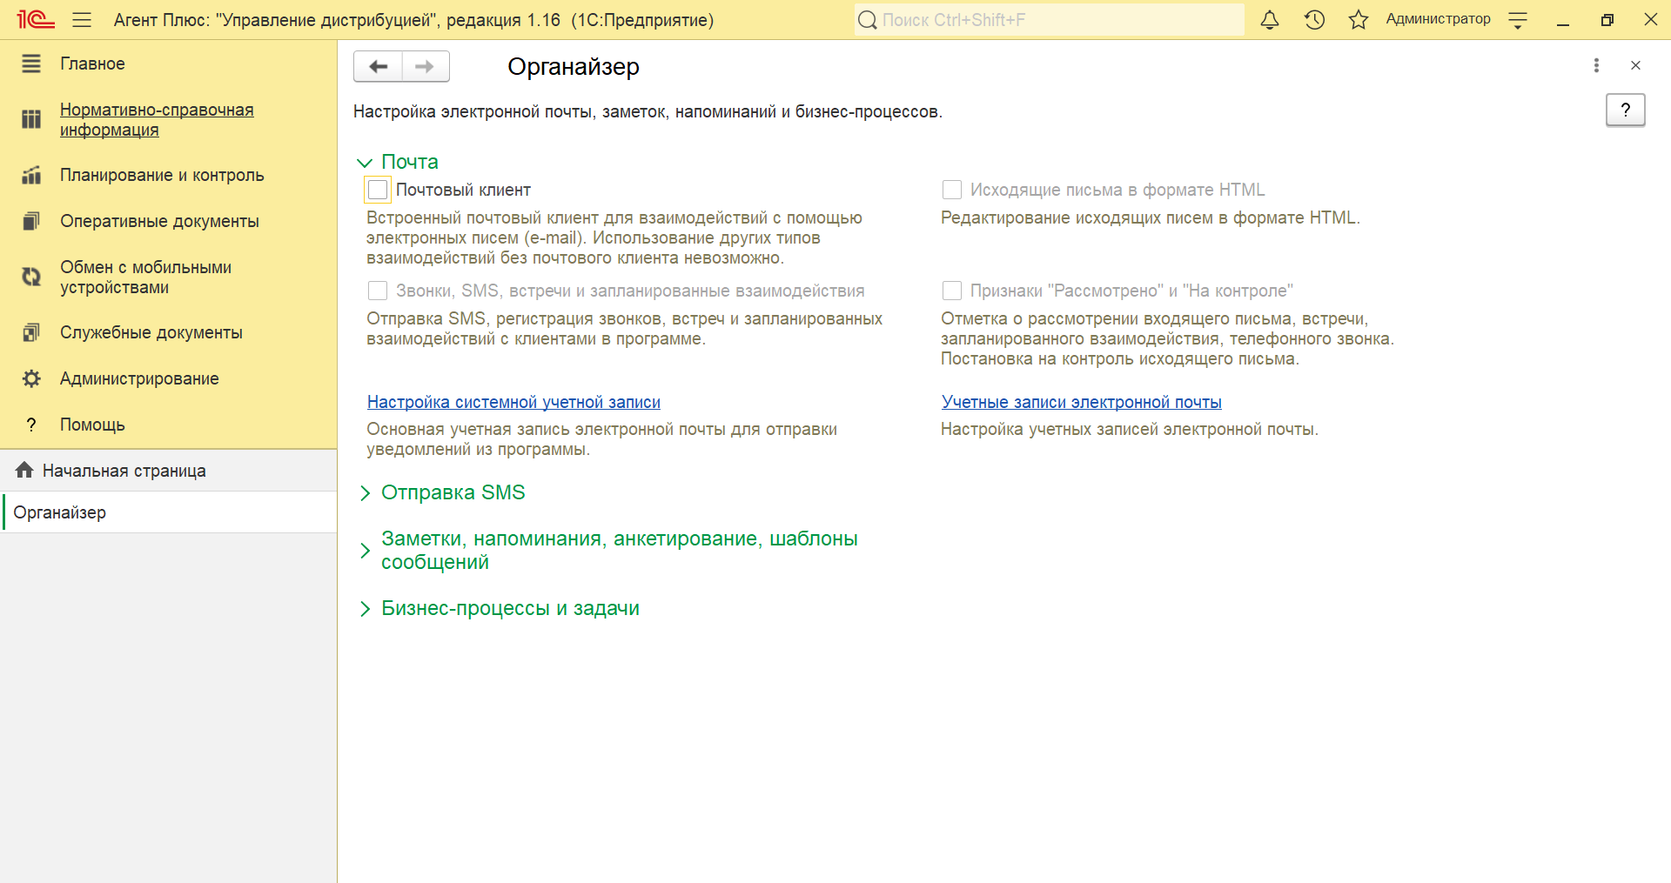The height and width of the screenshot is (883, 1671).
Task: Open the history clock icon
Action: (x=1314, y=19)
